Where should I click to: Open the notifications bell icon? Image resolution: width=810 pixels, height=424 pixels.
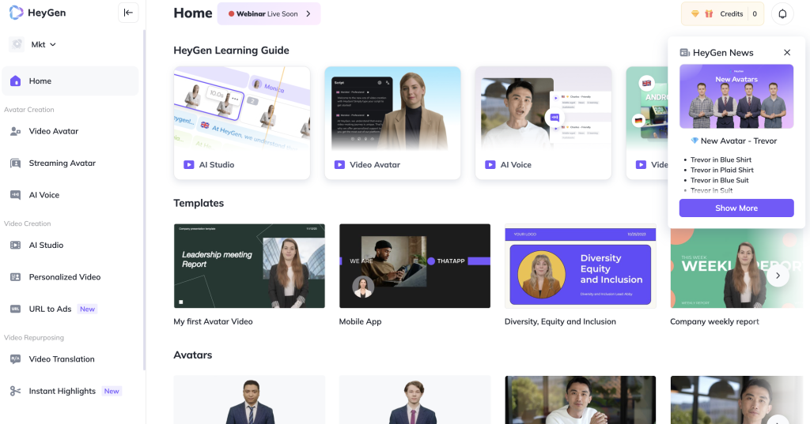pos(782,13)
